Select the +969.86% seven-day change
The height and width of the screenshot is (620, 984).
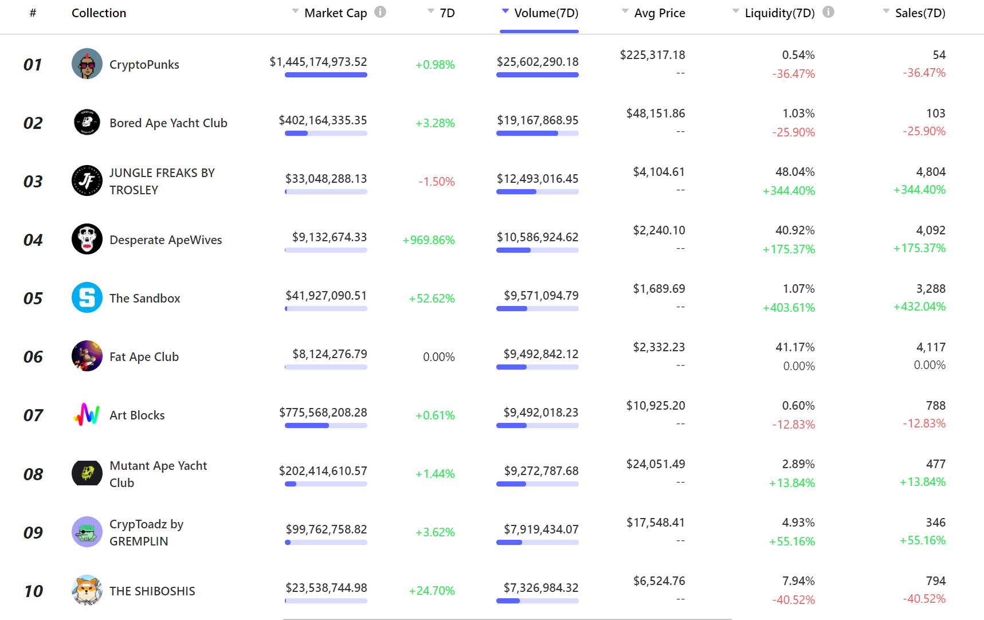tap(429, 240)
